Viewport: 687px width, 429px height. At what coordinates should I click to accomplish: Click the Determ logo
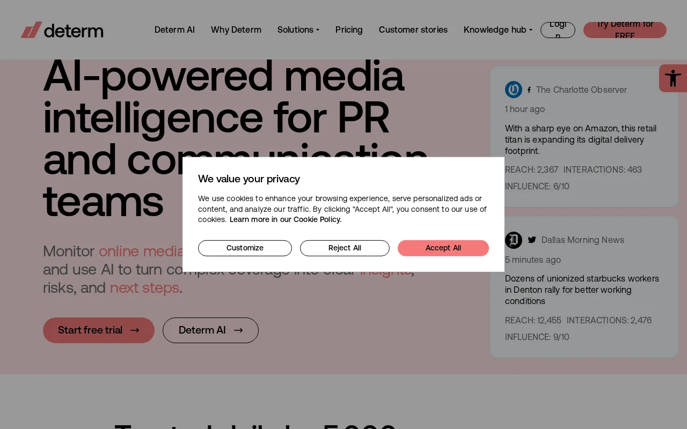coord(62,30)
